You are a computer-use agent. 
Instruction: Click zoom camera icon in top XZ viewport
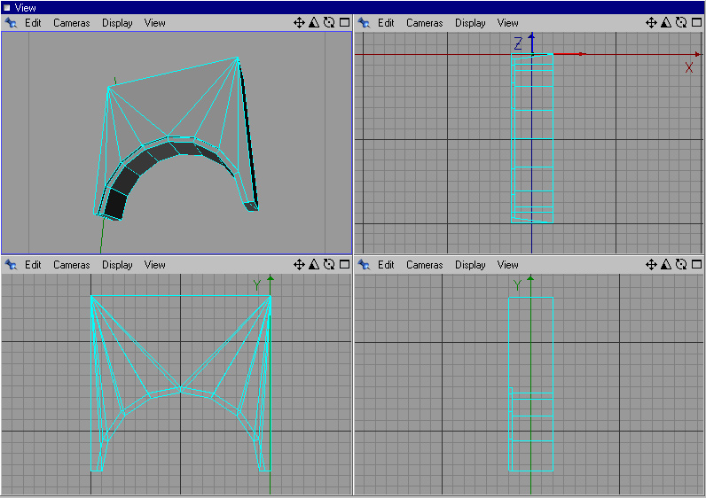coord(666,22)
